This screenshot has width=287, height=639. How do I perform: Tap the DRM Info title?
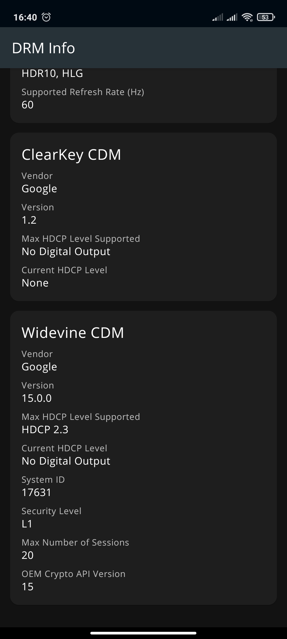coord(43,48)
